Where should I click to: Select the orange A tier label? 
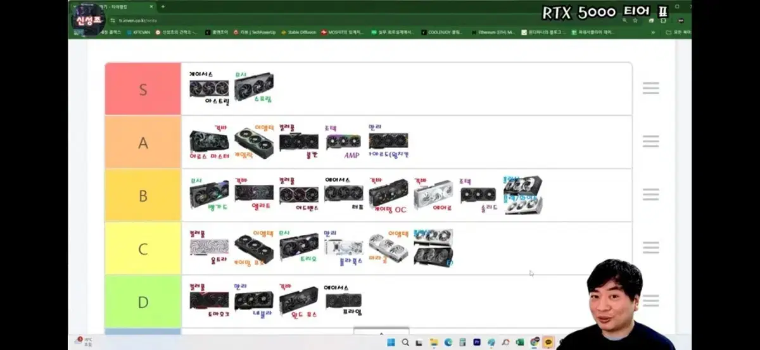pos(143,142)
